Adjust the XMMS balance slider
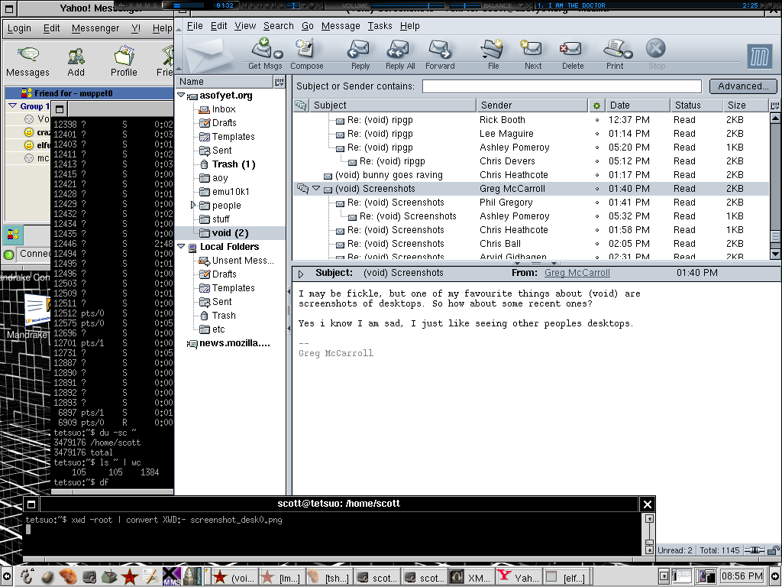 pos(464,5)
